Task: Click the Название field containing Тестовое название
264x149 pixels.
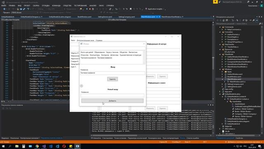Action: point(113,73)
